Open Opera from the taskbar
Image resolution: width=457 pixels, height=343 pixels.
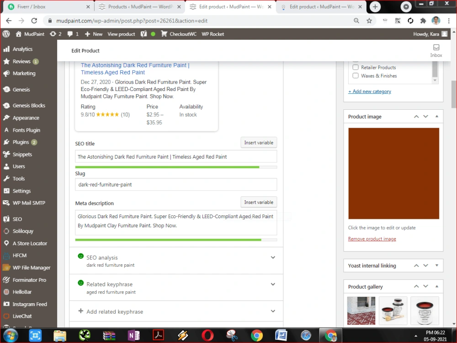[x=207, y=335]
